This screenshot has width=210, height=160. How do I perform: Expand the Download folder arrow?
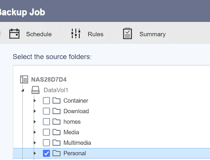pos(35,111)
